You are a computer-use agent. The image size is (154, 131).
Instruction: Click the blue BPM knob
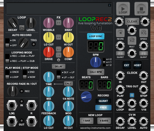click(96, 62)
